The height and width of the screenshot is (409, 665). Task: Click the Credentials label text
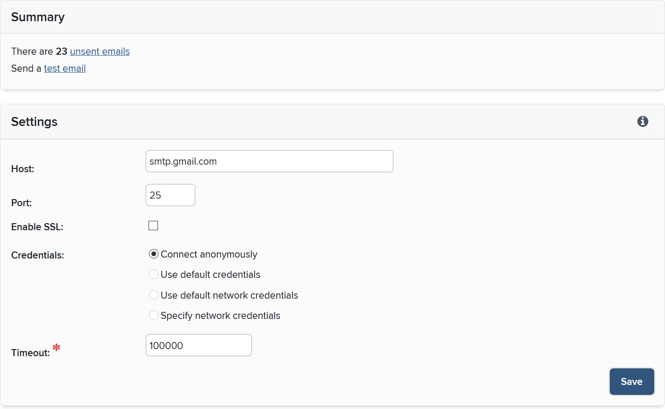tap(38, 255)
